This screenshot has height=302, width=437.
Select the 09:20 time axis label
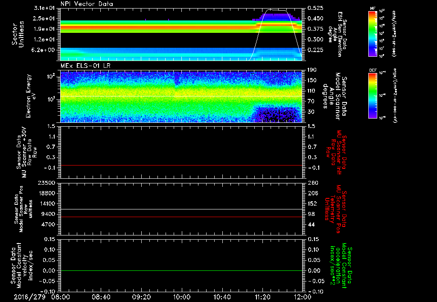coord(141,296)
